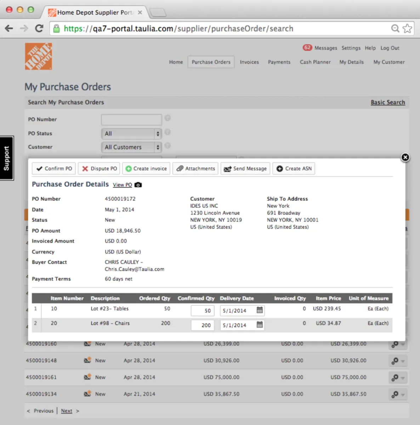The height and width of the screenshot is (425, 420).
Task: Click the secure lock icon in the address bar
Action: pyautogui.click(x=56, y=28)
